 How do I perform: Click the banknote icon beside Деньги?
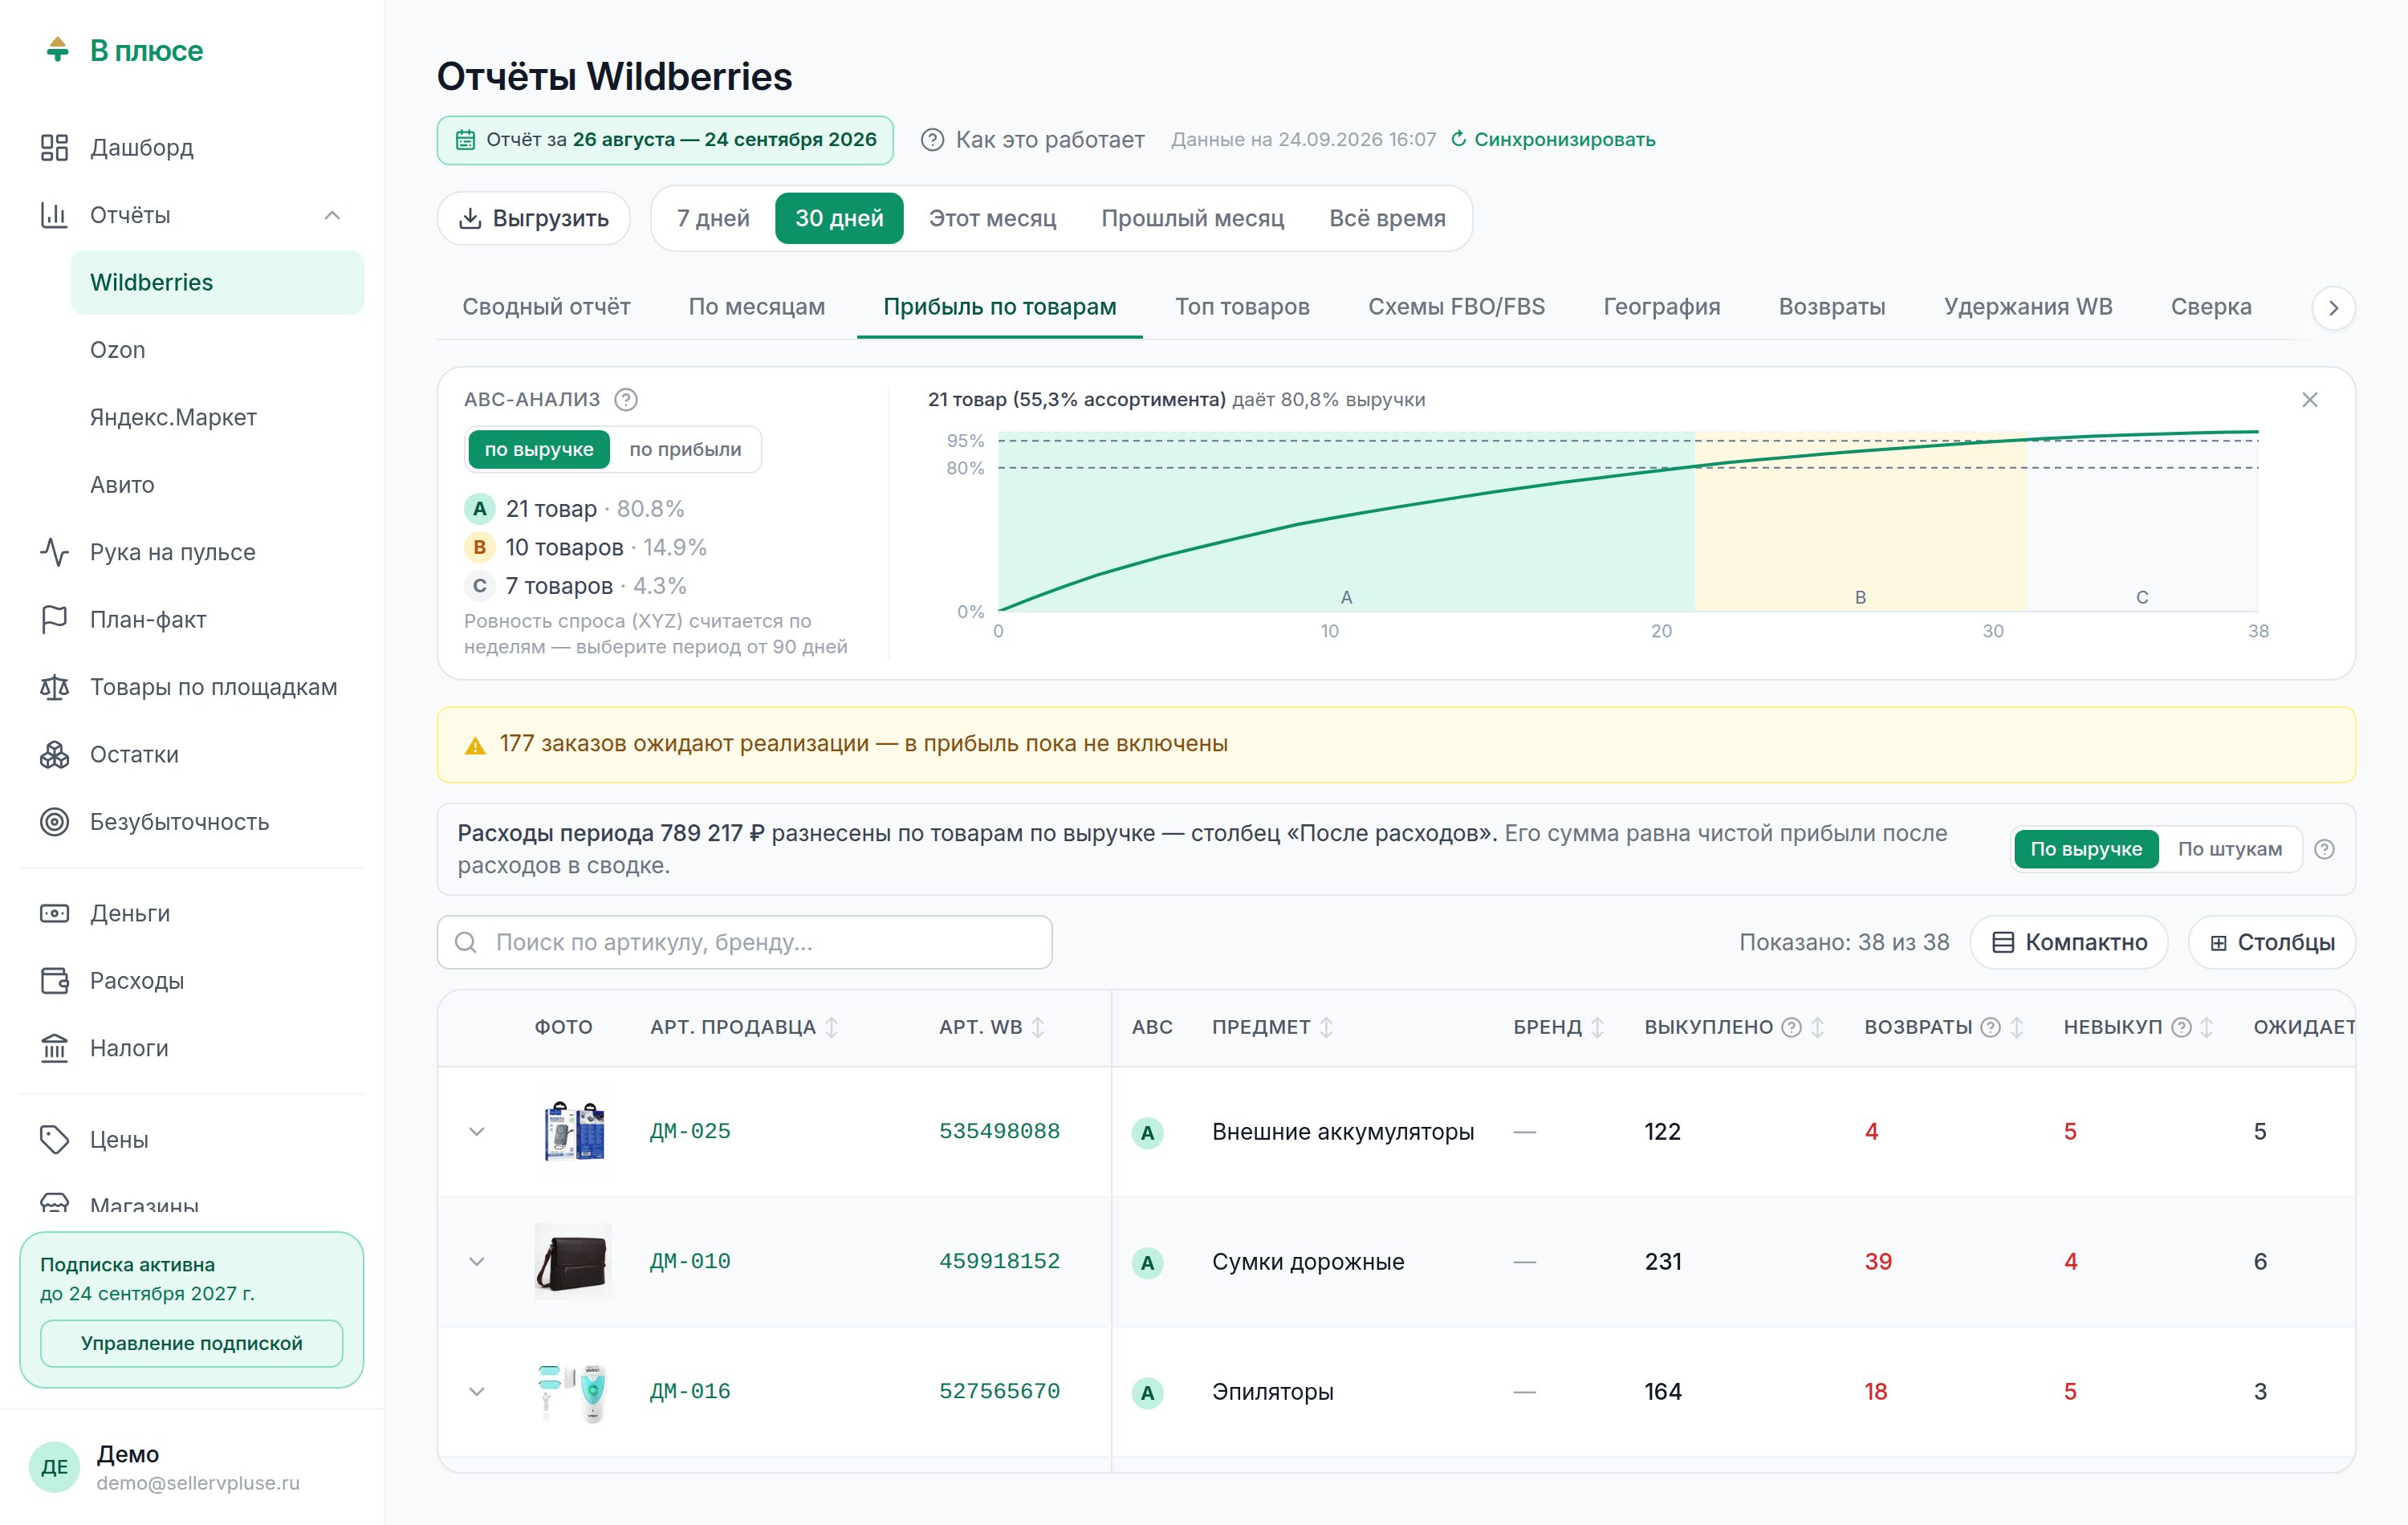point(54,913)
